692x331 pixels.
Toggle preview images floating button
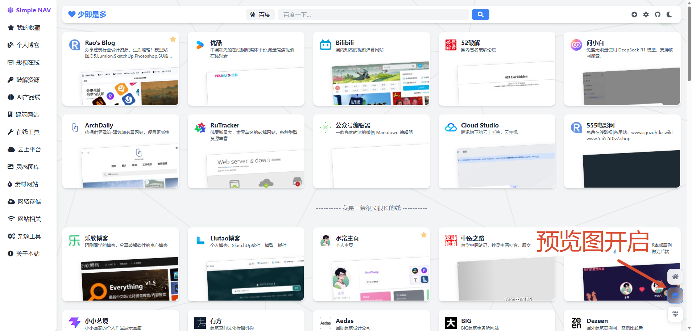click(675, 296)
